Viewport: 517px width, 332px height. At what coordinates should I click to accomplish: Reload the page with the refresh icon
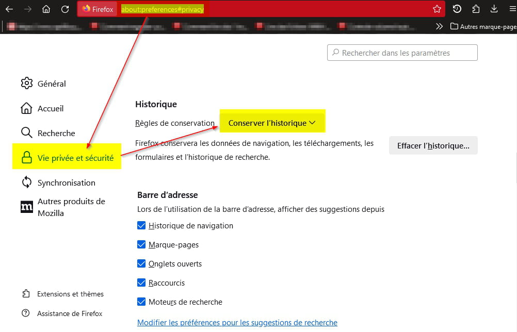click(x=65, y=9)
